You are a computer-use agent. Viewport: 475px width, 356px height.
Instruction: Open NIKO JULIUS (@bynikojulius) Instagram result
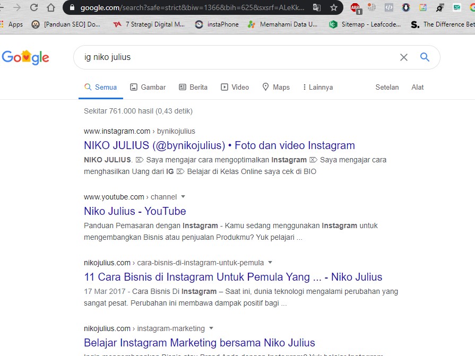point(219,145)
